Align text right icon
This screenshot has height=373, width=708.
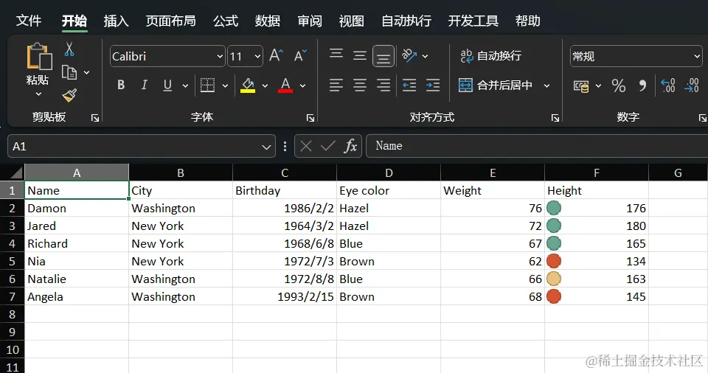coord(383,85)
